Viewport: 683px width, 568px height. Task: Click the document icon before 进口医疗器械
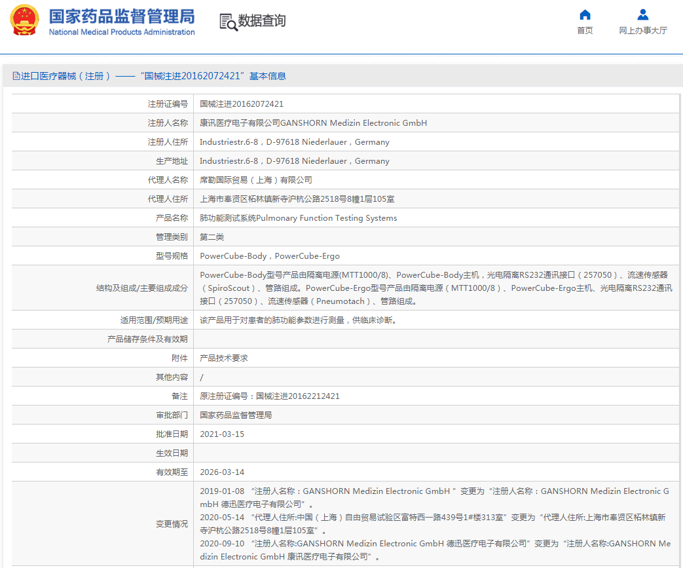tap(16, 76)
